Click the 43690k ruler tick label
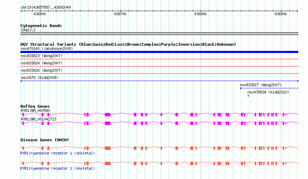Image resolution: width=308 pixels, height=179 pixels. pos(281,14)
